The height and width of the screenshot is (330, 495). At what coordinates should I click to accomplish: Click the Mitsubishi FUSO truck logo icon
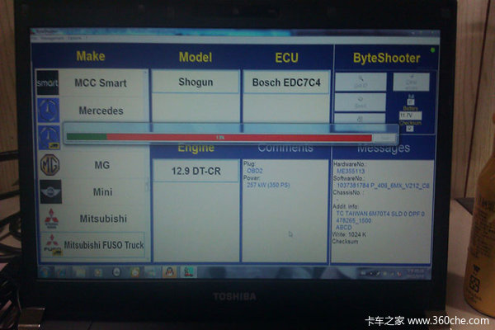[53, 245]
